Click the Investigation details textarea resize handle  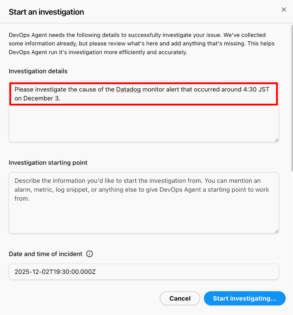(x=276, y=140)
